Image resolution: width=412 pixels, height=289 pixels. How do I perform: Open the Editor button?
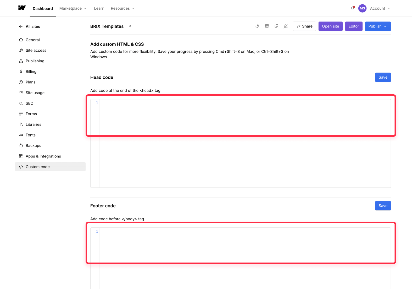point(354,26)
